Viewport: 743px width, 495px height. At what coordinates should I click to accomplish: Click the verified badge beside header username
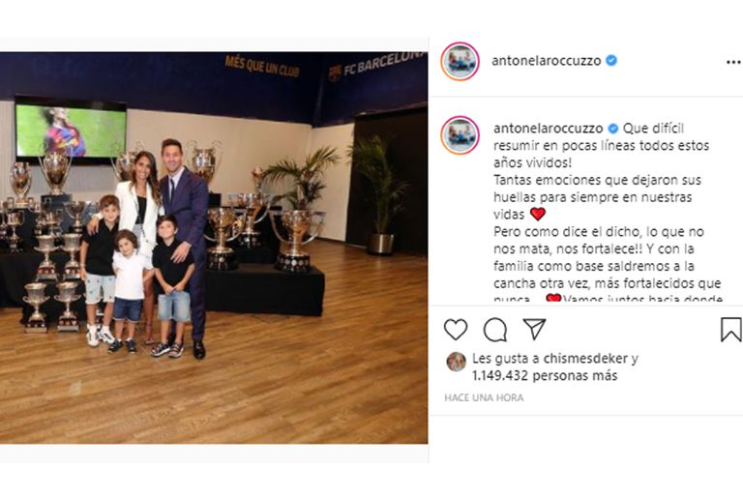611,60
